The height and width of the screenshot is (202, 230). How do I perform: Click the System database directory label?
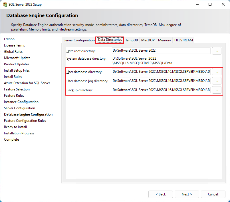pos(86,58)
